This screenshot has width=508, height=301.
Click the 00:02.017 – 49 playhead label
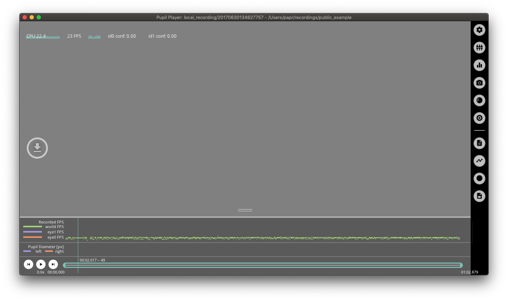click(92, 260)
